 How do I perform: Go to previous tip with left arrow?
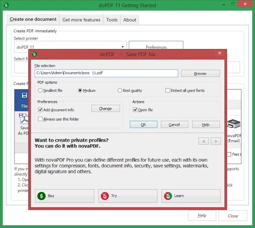[x=203, y=141]
